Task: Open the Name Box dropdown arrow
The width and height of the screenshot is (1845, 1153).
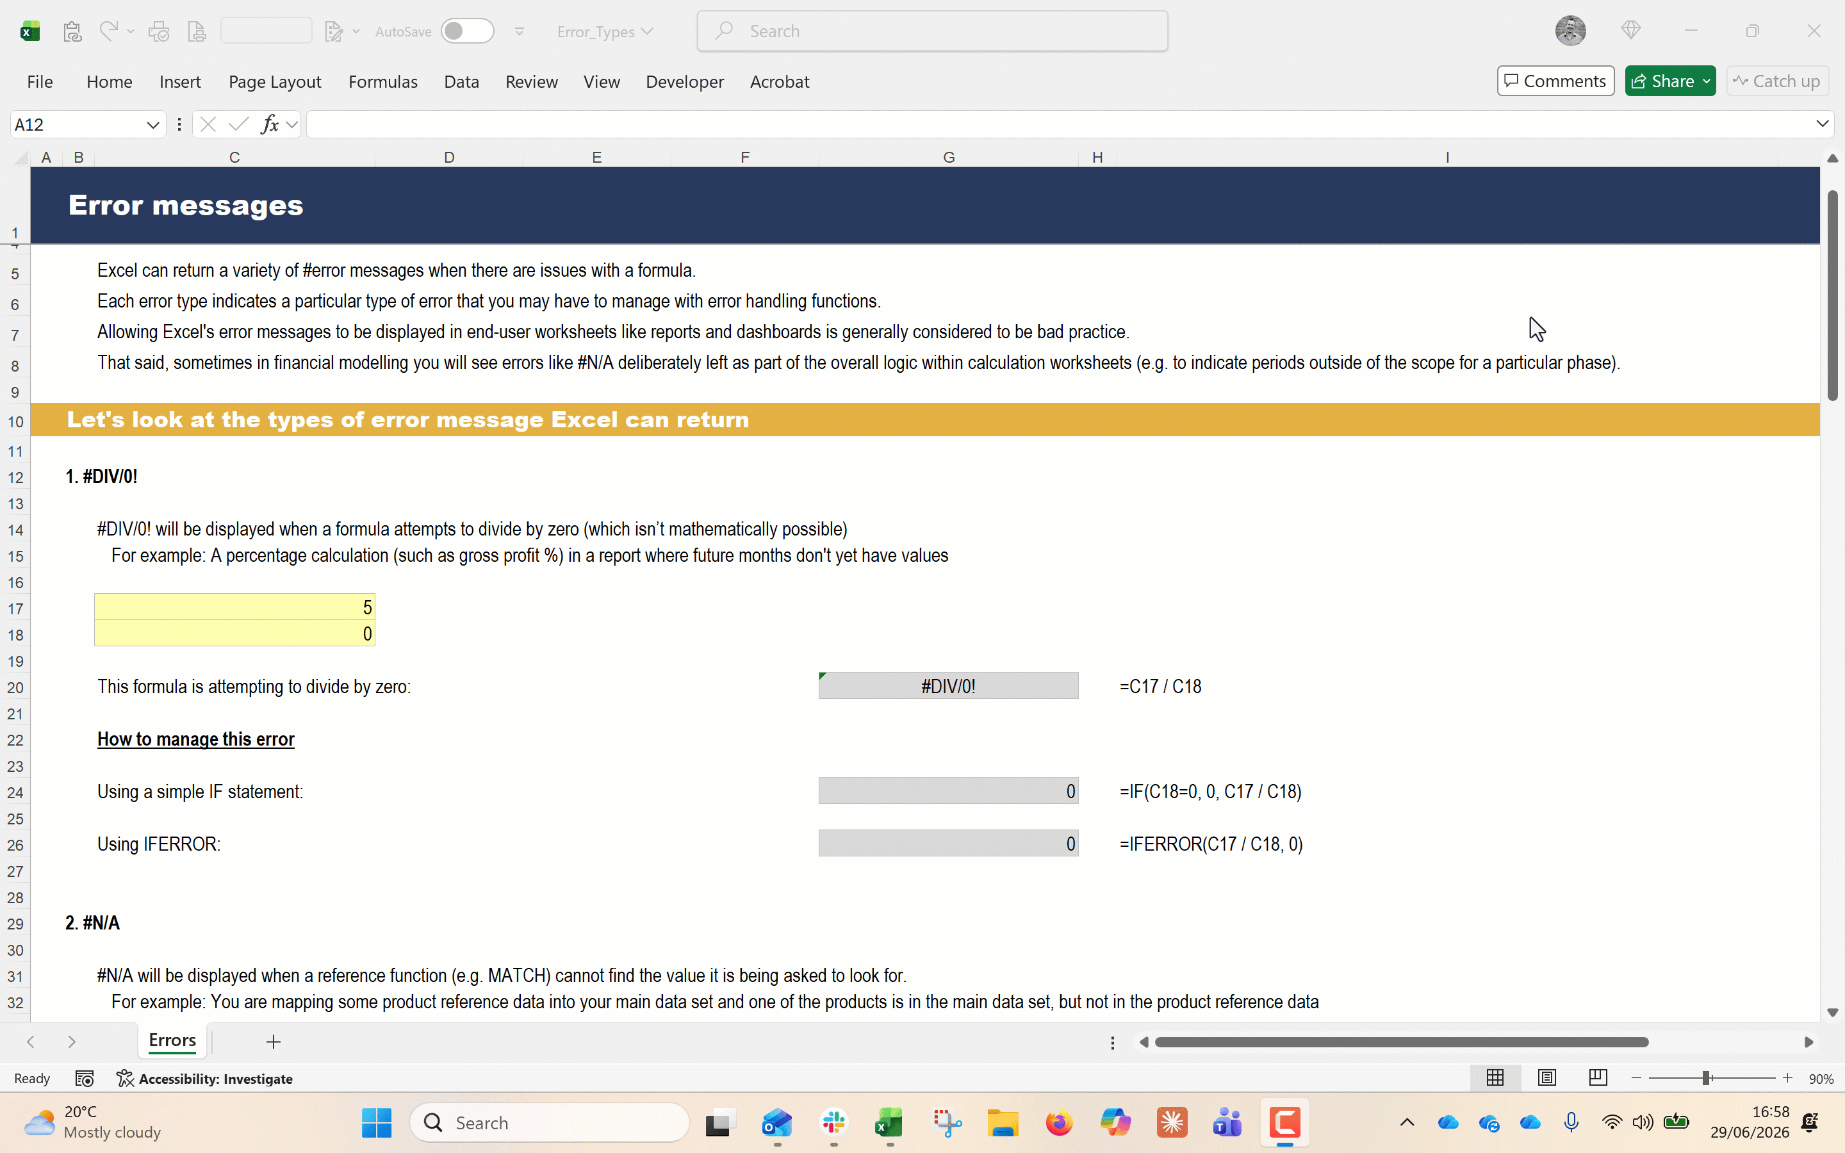Action: tap(152, 124)
